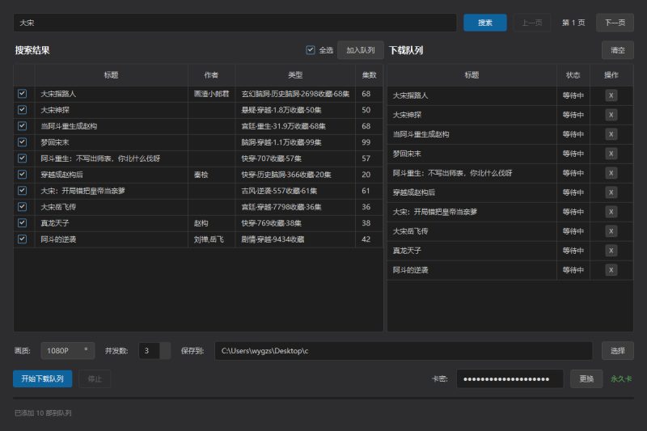The height and width of the screenshot is (431, 647).
Task: Delete 当阿斗重生成赵构 from queue via X
Action: pos(611,133)
